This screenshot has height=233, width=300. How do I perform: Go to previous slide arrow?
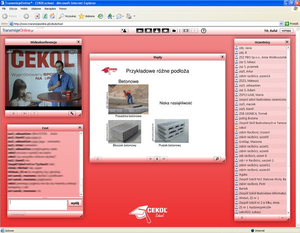pyautogui.click(x=150, y=159)
